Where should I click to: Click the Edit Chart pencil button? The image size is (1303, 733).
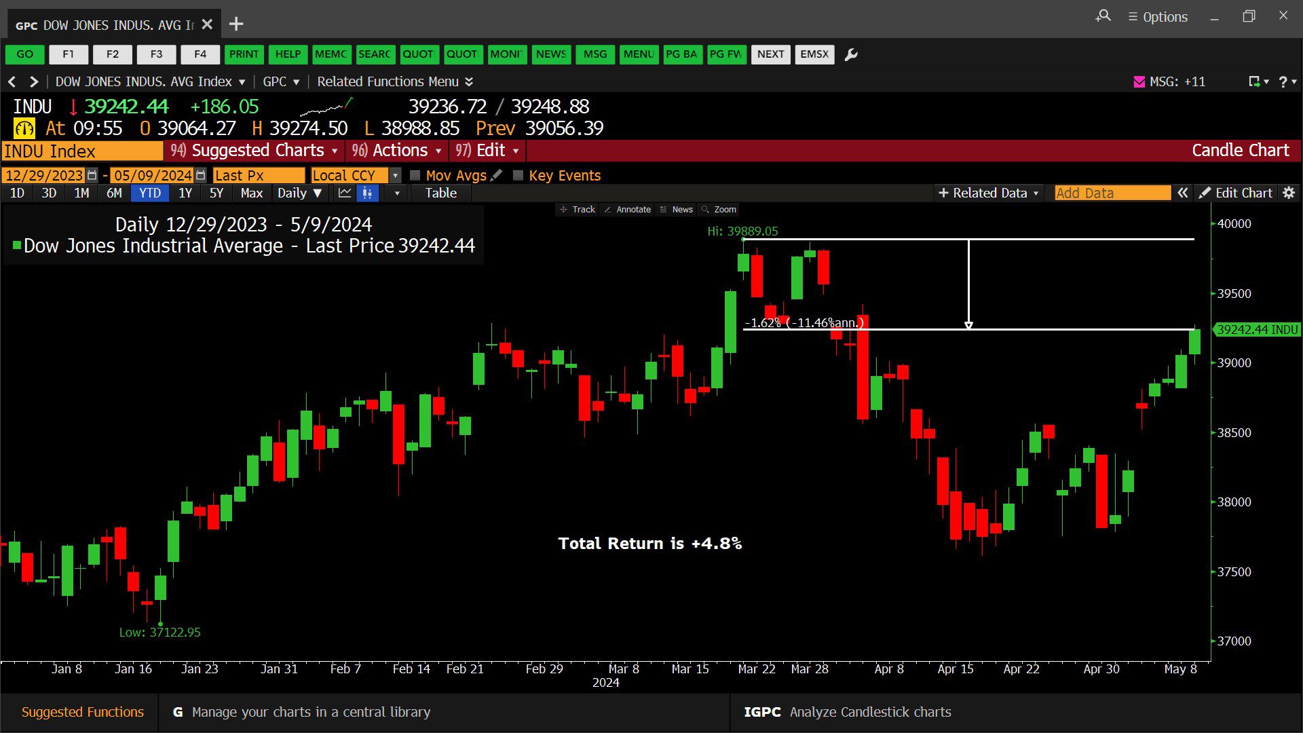(1235, 193)
